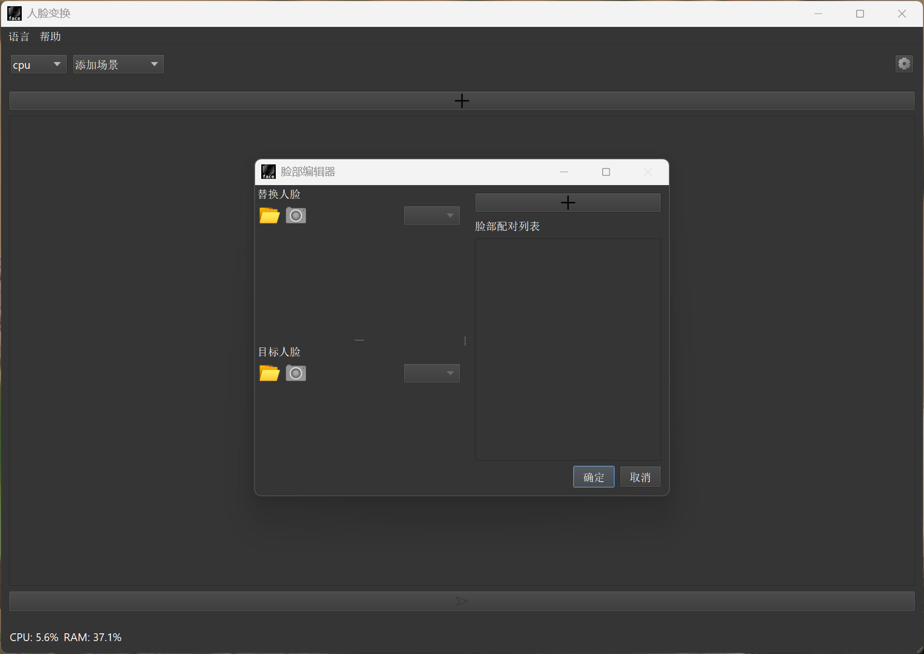Open the 语言 menu
Viewport: 924px width, 654px height.
coord(19,37)
